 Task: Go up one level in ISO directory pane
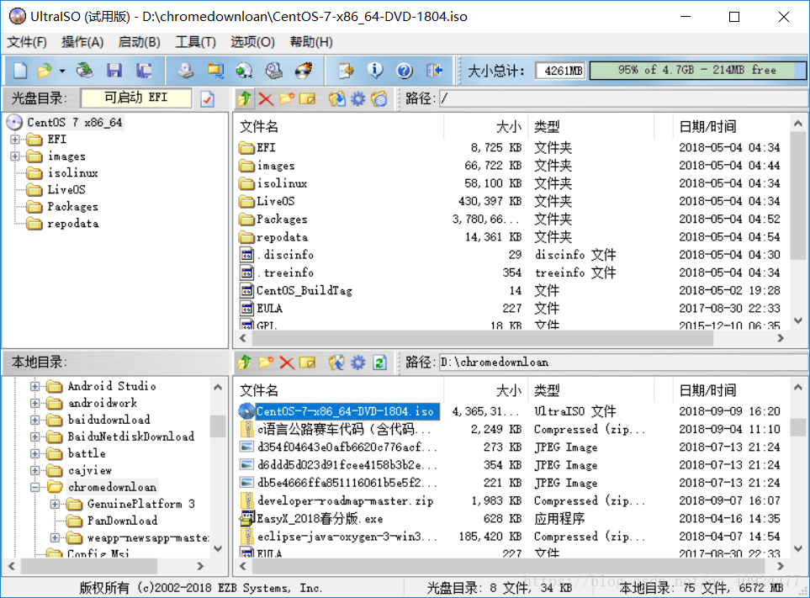(x=245, y=98)
